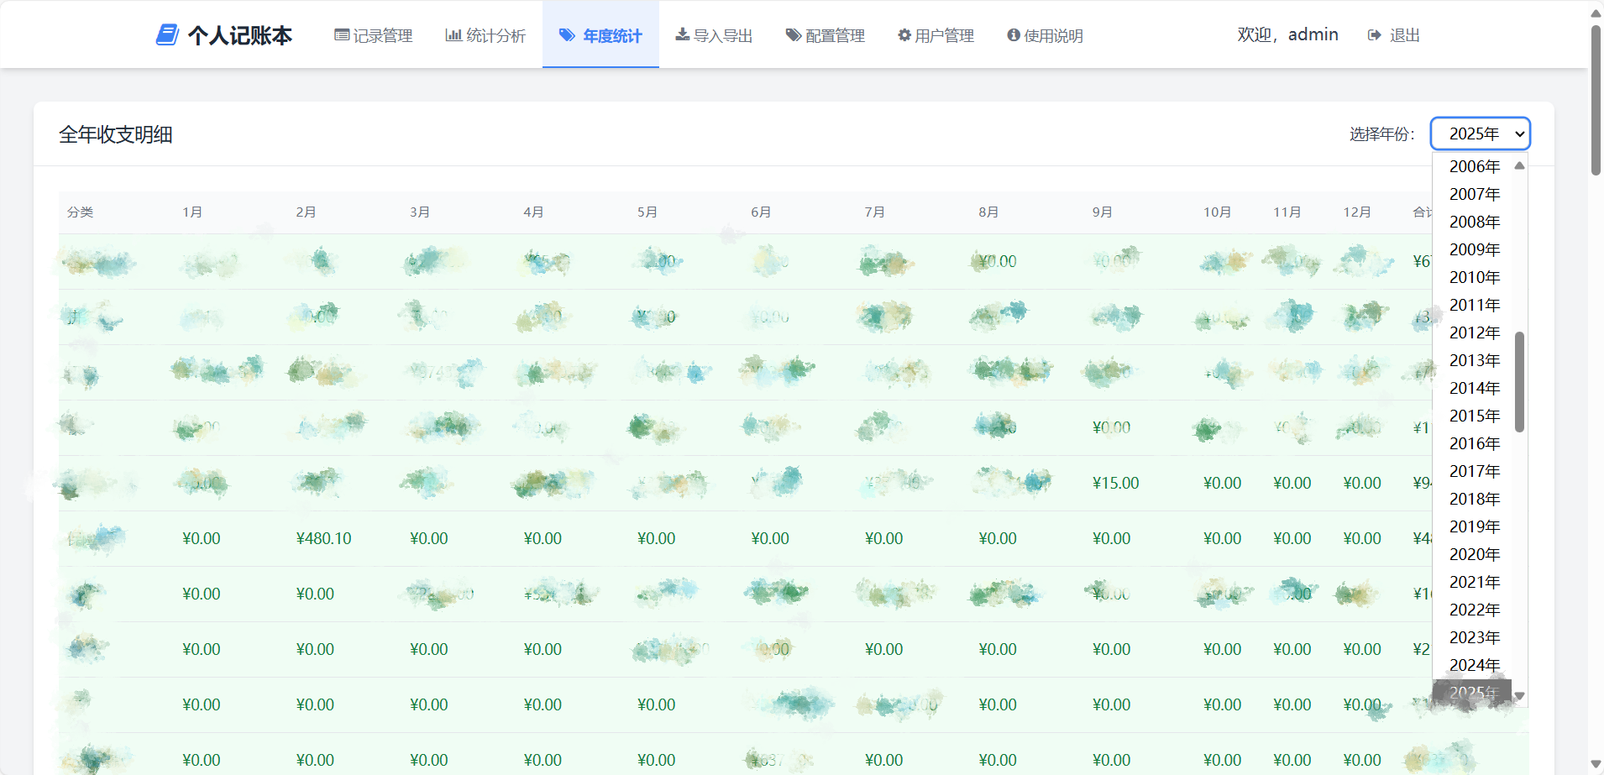Click the 统计分析 bar chart icon
Screen dimensions: 1604x775
453,35
